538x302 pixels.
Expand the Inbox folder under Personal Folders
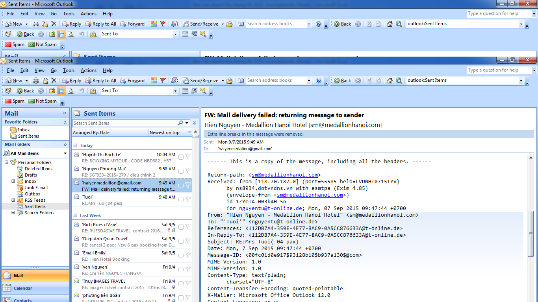[13, 181]
